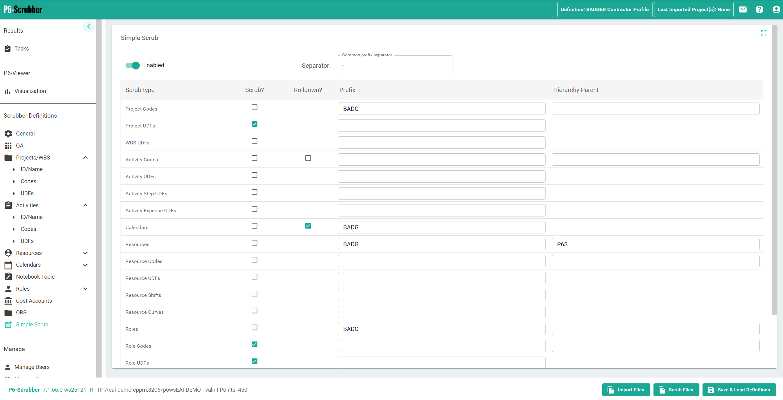Click the QA grid icon
Image resolution: width=783 pixels, height=400 pixels.
pos(8,146)
